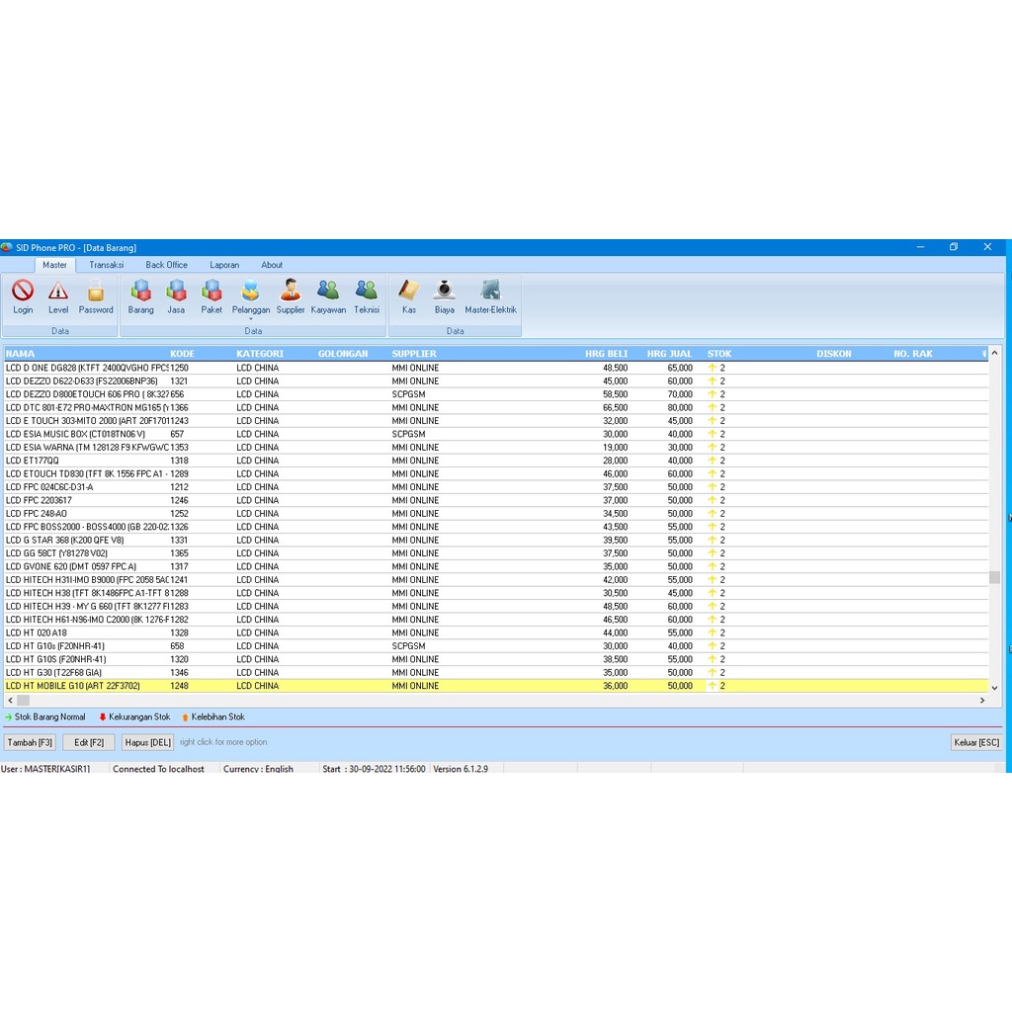Switch to the Master tab
The height and width of the screenshot is (1012, 1012).
point(55,265)
